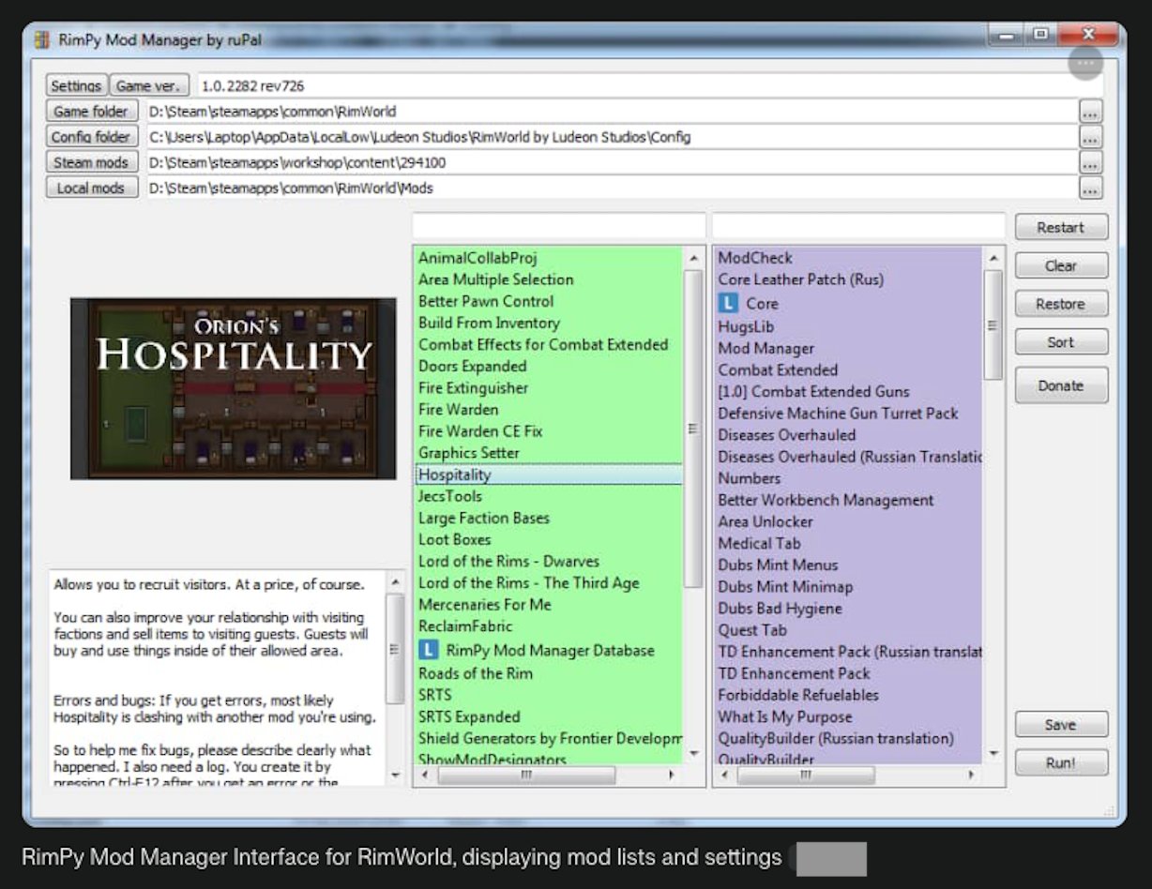Select Fire Warden CE Fix mod
The width and height of the screenshot is (1152, 889).
pyautogui.click(x=480, y=431)
